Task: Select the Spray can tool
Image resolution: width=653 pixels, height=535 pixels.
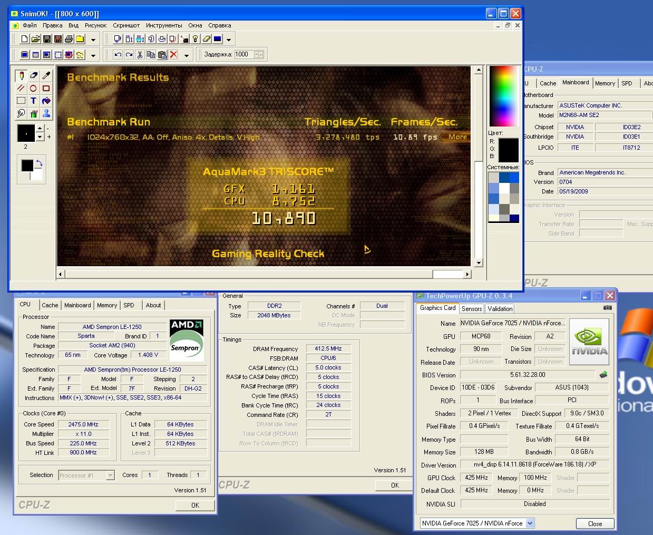Action: tap(34, 113)
